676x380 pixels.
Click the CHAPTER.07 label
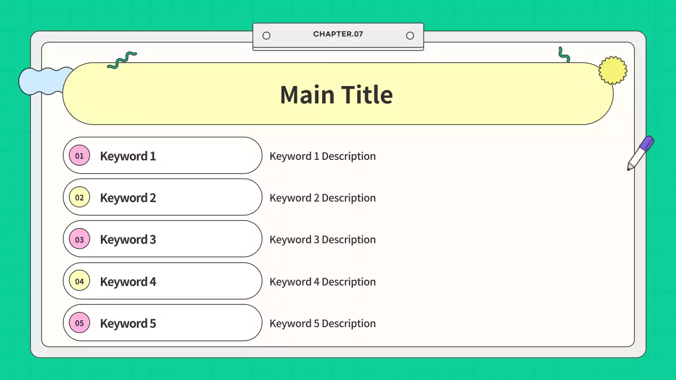[x=338, y=34]
